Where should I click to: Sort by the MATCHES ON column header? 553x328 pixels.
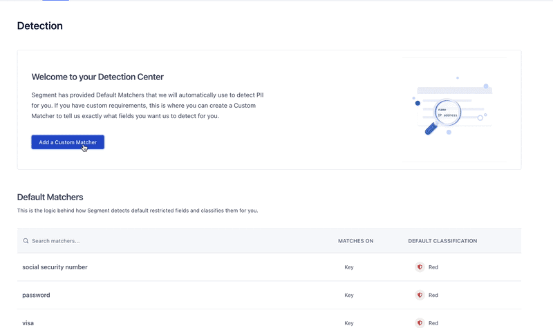pos(355,241)
